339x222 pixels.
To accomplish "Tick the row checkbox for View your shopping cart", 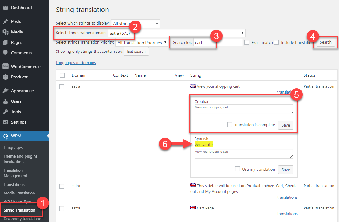I will coord(62,87).
